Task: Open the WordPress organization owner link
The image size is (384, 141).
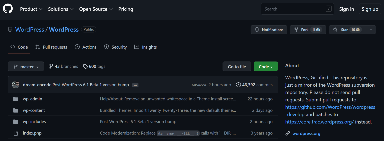Action: (30, 29)
